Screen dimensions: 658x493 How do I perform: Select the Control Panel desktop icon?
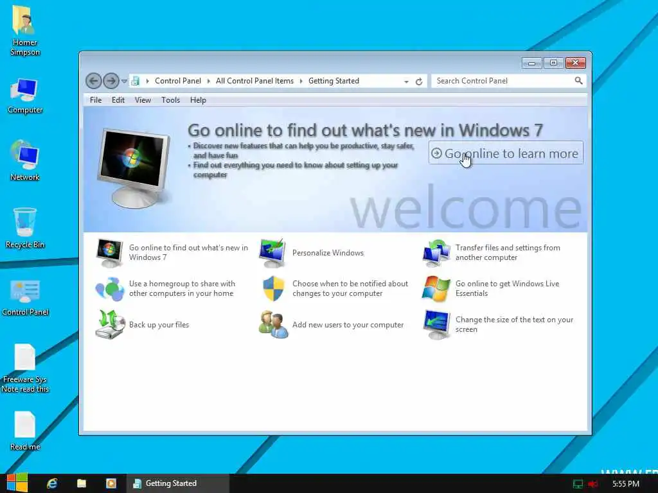(25, 291)
